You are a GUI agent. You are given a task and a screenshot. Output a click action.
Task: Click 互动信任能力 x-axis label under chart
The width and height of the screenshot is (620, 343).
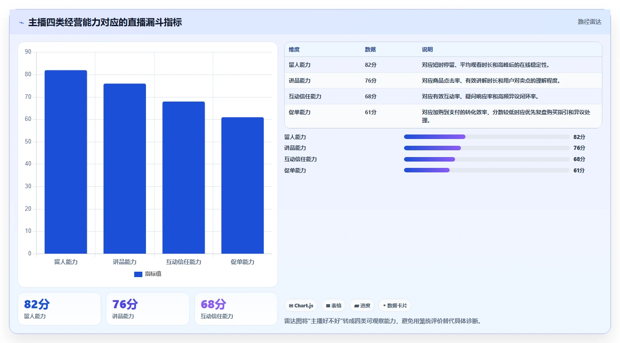tap(183, 262)
